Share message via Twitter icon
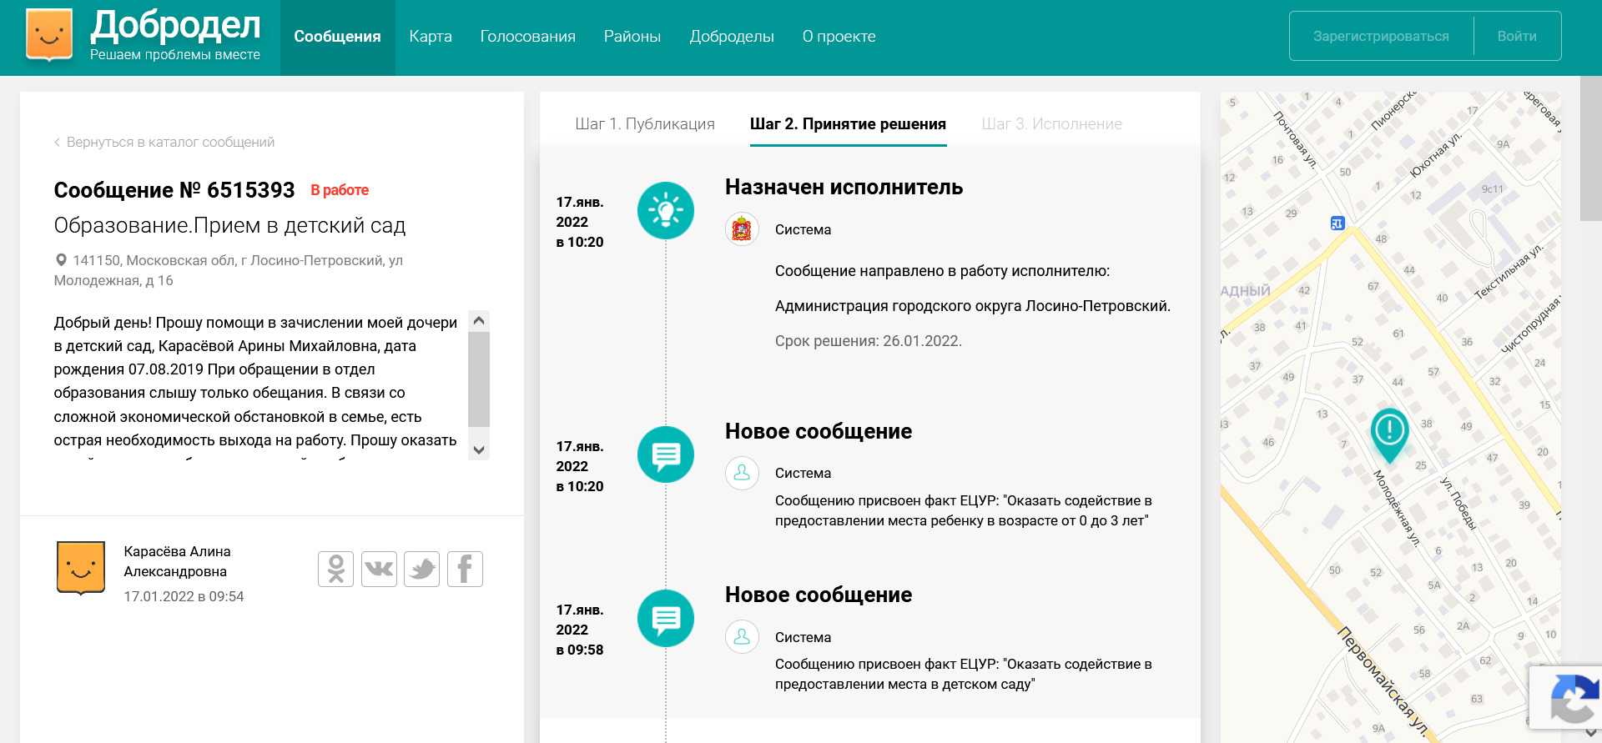 422,570
